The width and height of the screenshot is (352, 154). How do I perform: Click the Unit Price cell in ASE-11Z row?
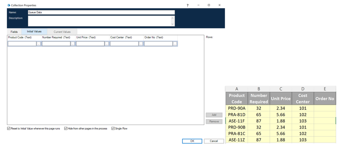[x=281, y=140]
